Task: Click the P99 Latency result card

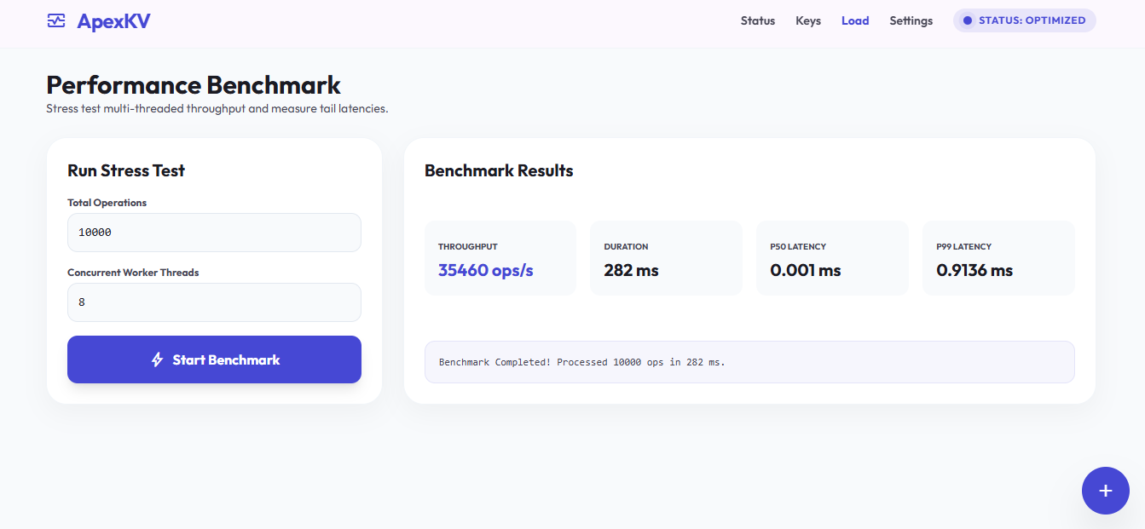Action: click(998, 258)
